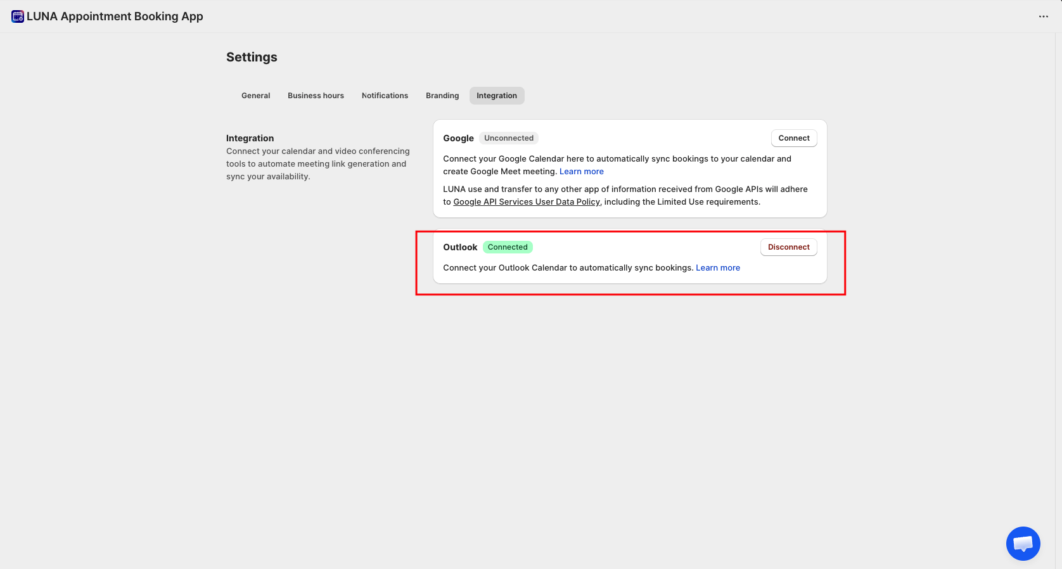Image resolution: width=1062 pixels, height=569 pixels.
Task: Click the Integration section heading
Action: tap(250, 138)
